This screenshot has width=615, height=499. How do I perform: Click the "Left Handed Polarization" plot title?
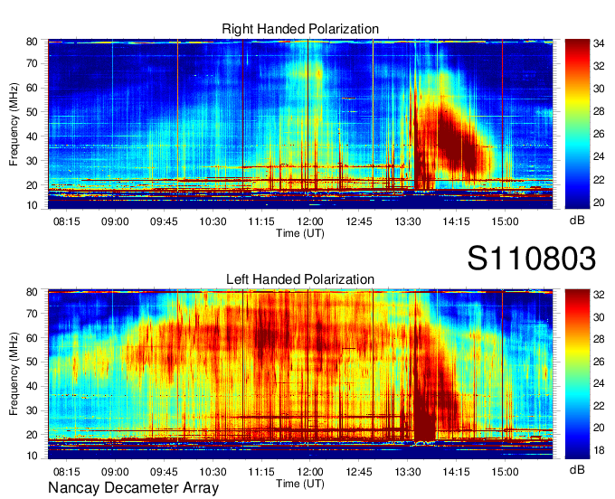300,279
